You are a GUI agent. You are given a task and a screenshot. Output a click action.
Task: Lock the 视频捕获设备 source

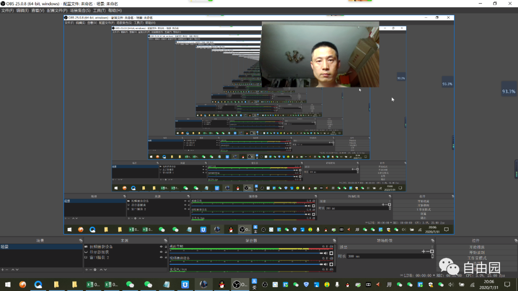[165, 247]
